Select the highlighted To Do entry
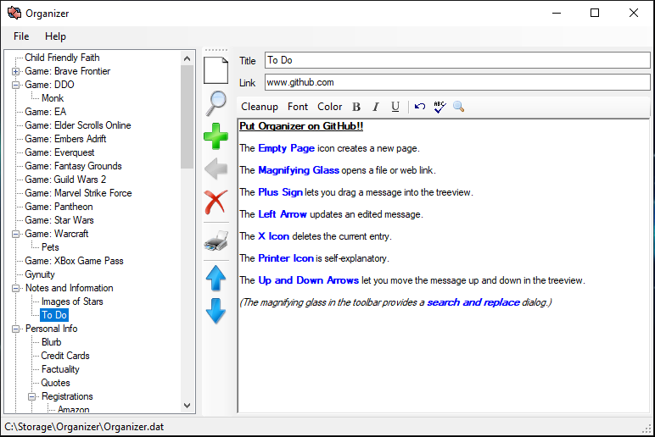The image size is (655, 437). (54, 315)
